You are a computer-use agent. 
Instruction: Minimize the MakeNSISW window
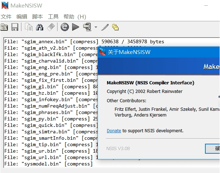pos(206,6)
